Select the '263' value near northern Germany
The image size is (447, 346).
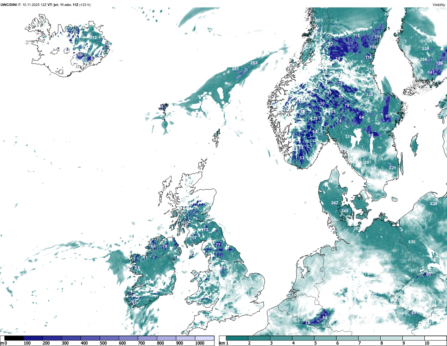coord(357,229)
